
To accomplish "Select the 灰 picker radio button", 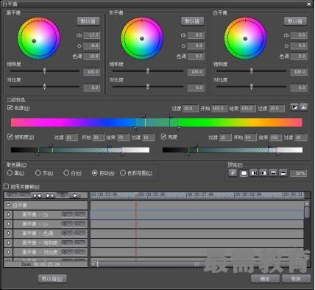I will [38, 173].
